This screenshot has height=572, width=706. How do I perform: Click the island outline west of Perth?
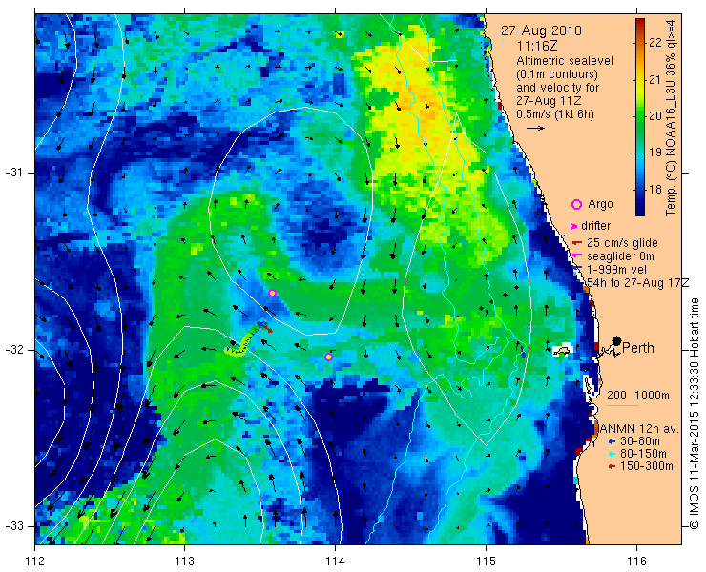pos(562,351)
